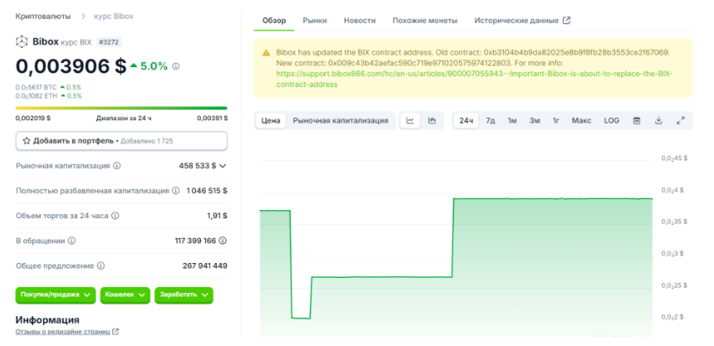The image size is (714, 346).
Task: Open the Покупка/продажа dropdown
Action: [x=56, y=295]
